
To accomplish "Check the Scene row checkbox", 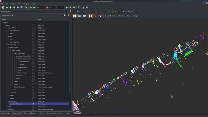I will 33,107.
